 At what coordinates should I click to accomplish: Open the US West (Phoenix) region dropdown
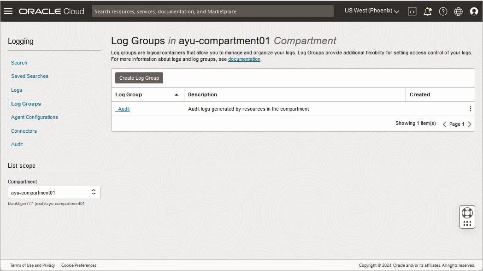(372, 11)
